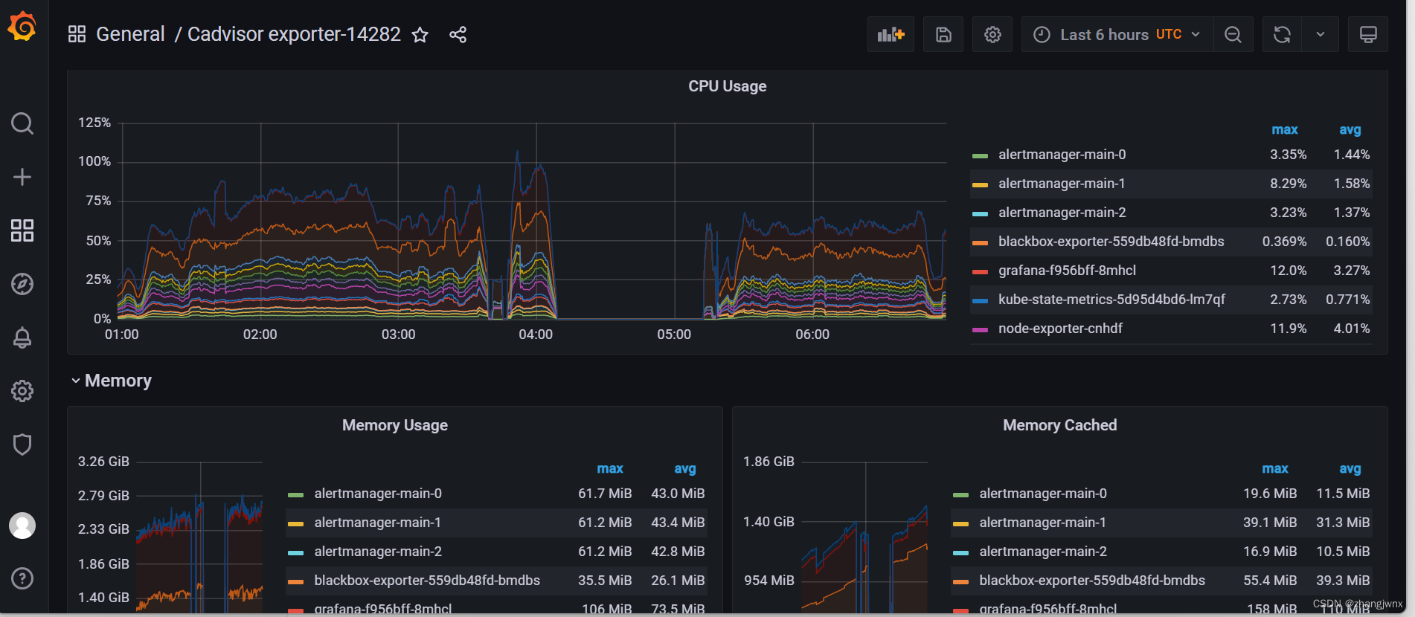
Task: Change color of node-exporter-cnhdf in CPU legend
Action: tap(980, 330)
